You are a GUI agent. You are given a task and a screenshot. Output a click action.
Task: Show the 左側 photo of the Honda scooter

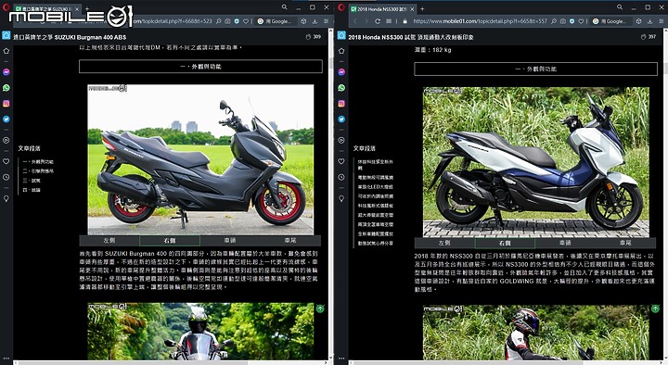point(444,243)
